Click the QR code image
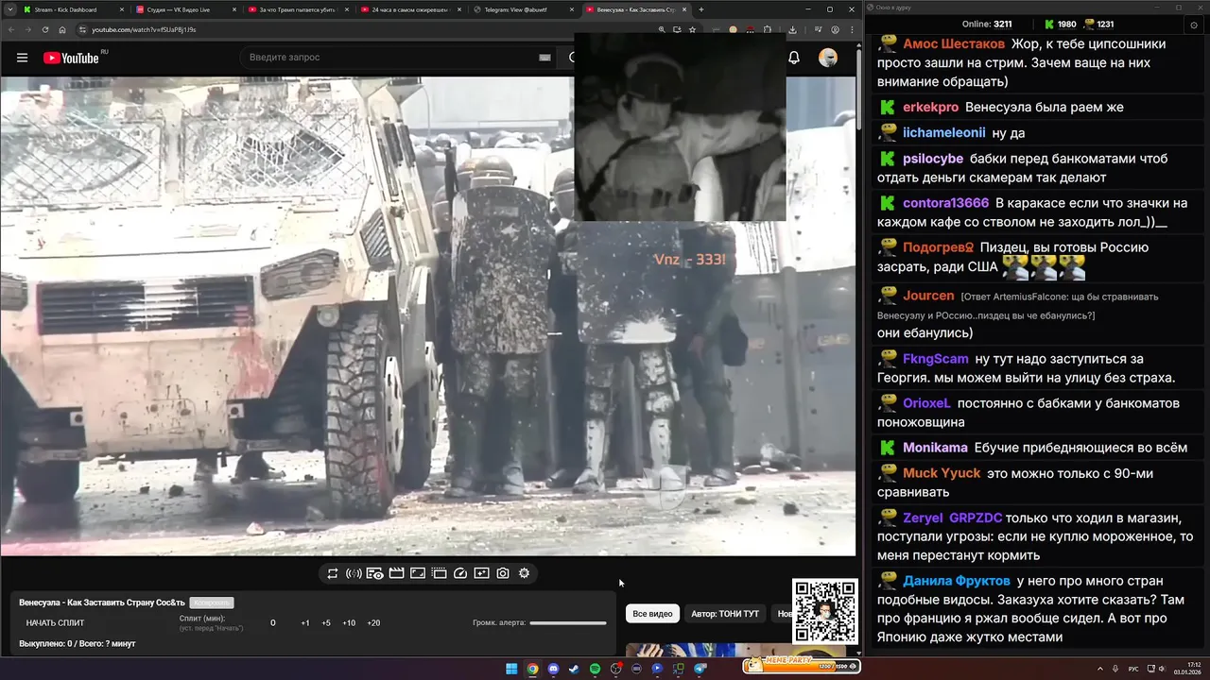The image size is (1210, 680). (824, 611)
